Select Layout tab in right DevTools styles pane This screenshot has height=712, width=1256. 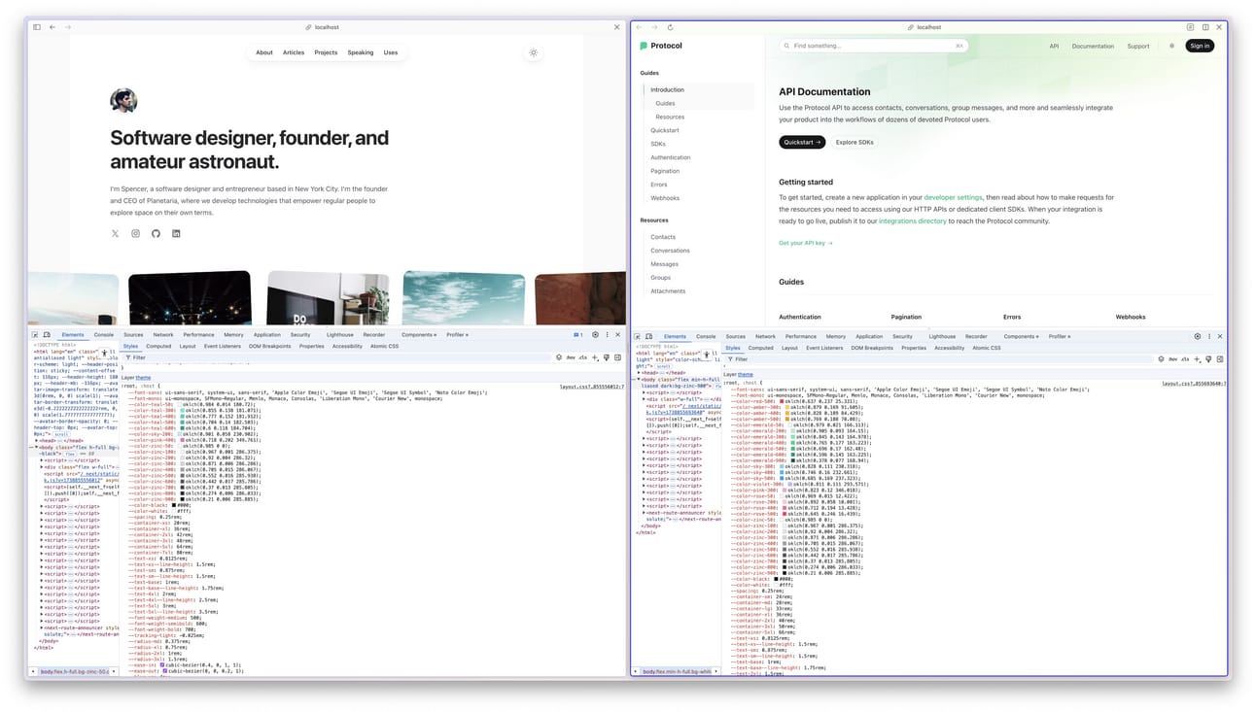pyautogui.click(x=789, y=348)
